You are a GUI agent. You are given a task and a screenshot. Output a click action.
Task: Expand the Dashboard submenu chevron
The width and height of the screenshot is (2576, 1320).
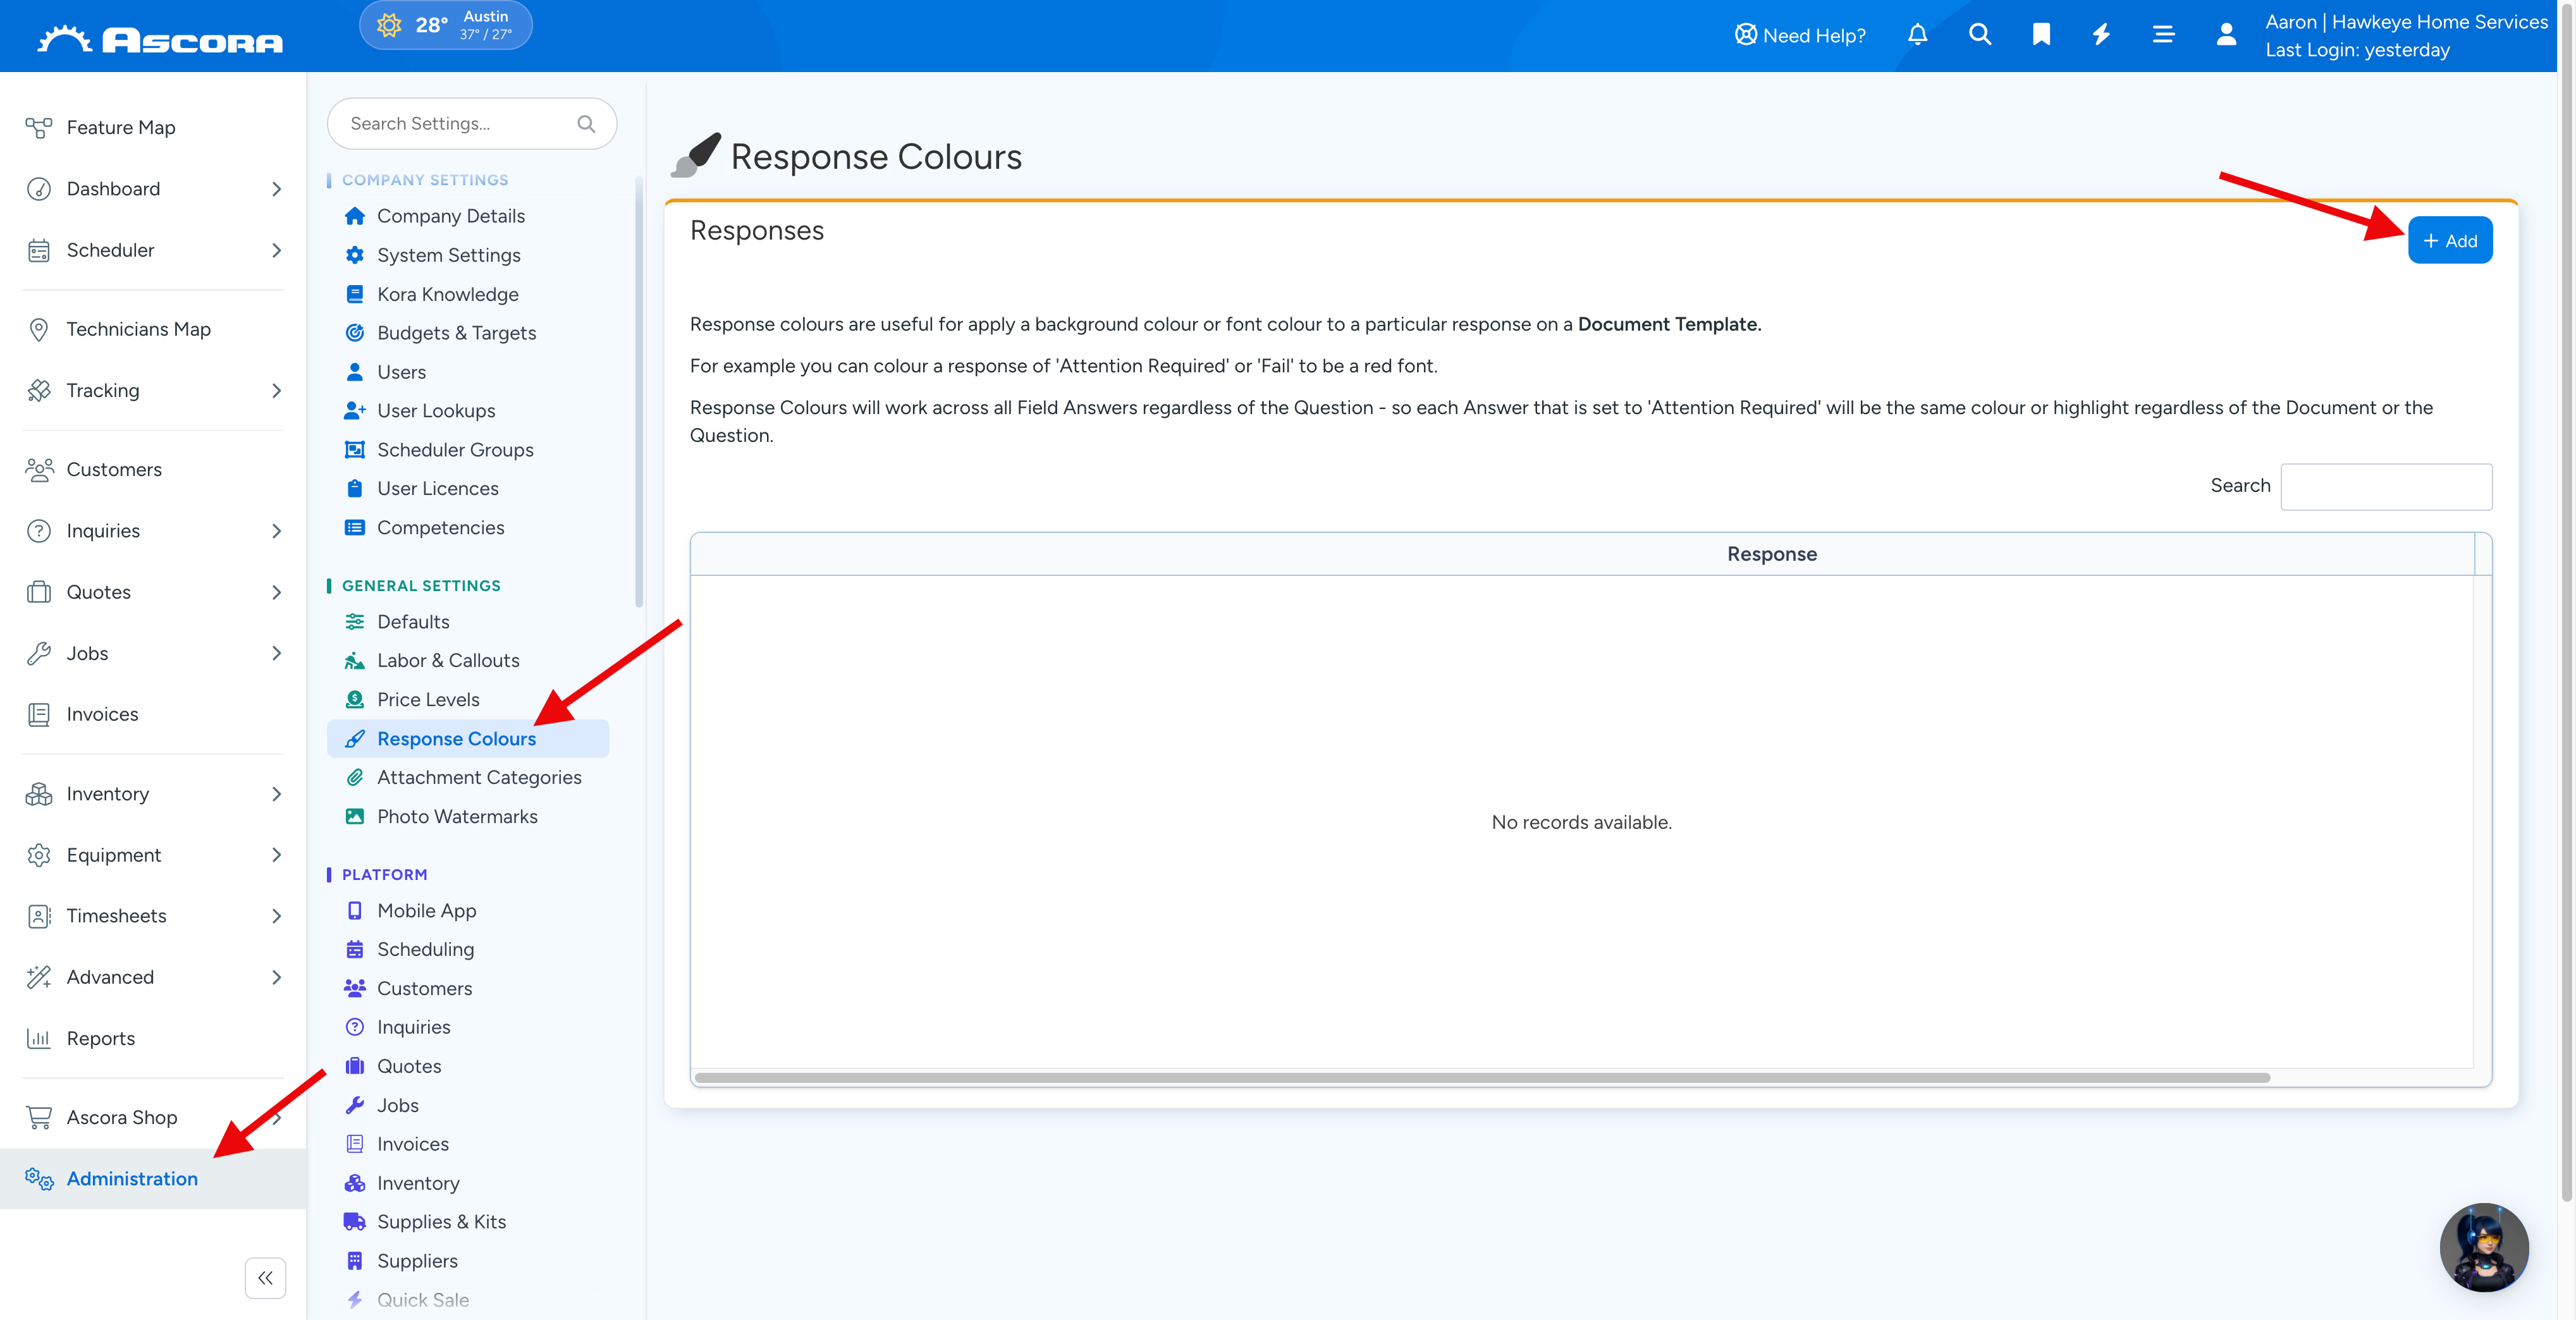pyautogui.click(x=276, y=189)
